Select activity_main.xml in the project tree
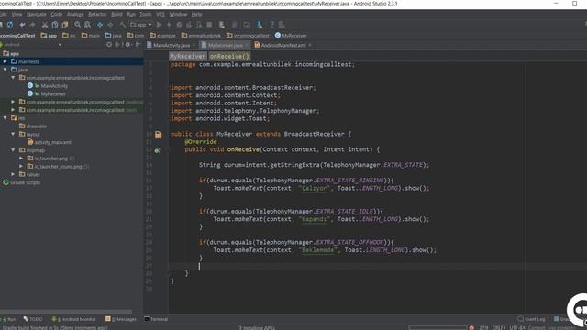 click(53, 142)
